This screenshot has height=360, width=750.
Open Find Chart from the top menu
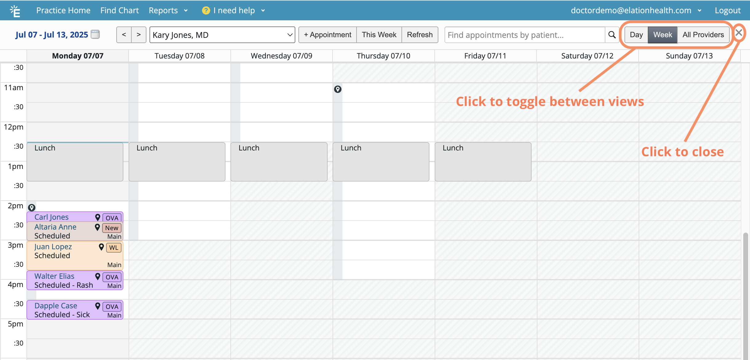tap(119, 10)
